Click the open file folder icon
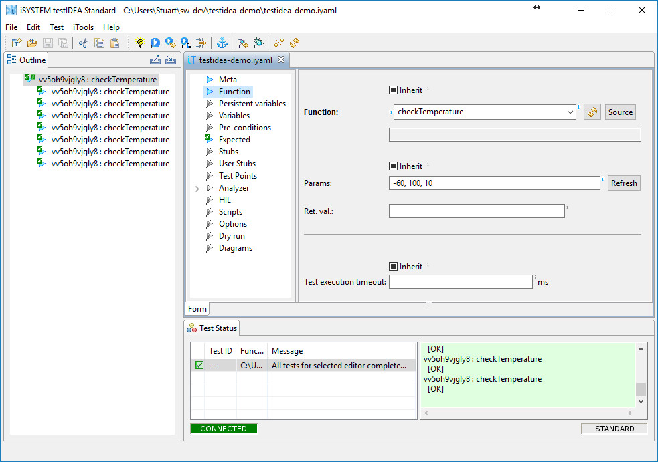The width and height of the screenshot is (658, 462). click(x=32, y=43)
